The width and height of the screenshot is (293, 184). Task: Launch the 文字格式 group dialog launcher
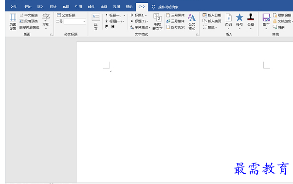pos(197,35)
